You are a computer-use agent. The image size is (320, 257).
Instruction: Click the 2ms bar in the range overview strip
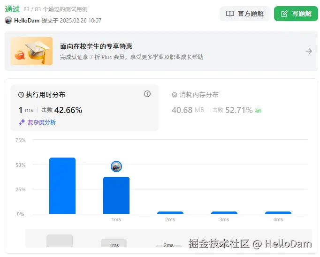(168, 246)
